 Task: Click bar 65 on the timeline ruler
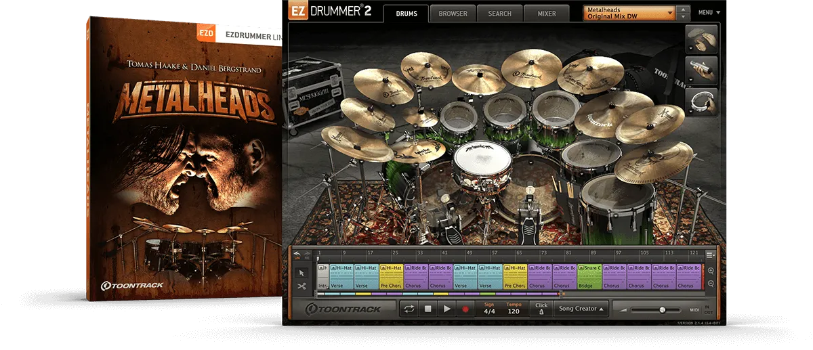tap(519, 253)
